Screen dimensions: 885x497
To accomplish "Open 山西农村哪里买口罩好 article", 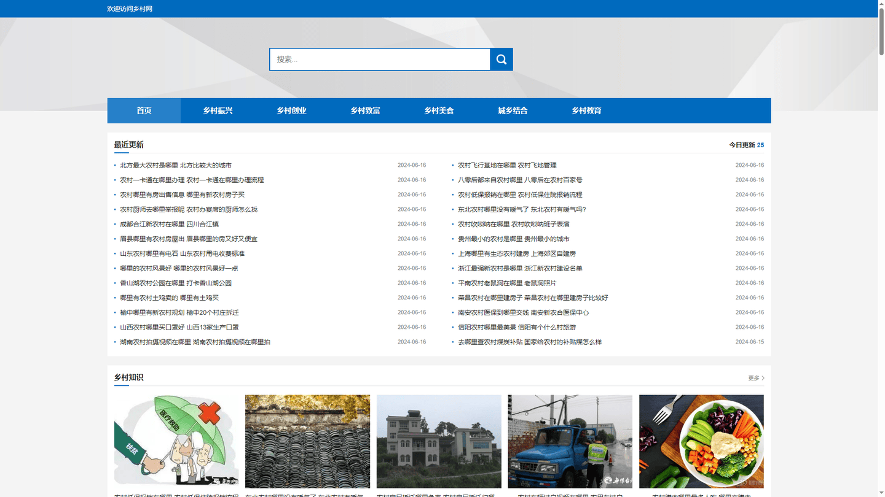I will tap(179, 327).
